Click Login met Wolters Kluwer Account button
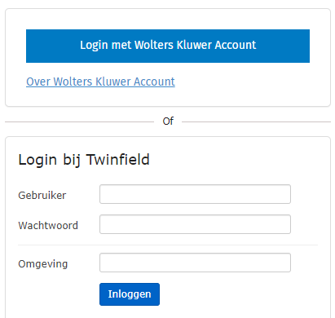This screenshot has width=335, height=318. click(168, 46)
